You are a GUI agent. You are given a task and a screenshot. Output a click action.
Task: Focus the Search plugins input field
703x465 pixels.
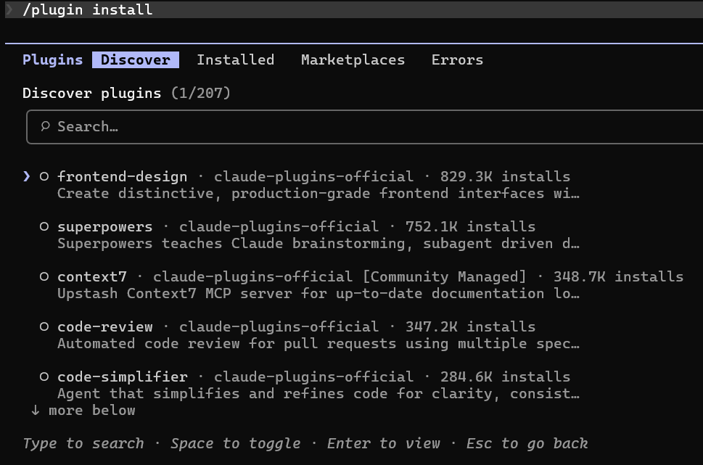[364, 127]
